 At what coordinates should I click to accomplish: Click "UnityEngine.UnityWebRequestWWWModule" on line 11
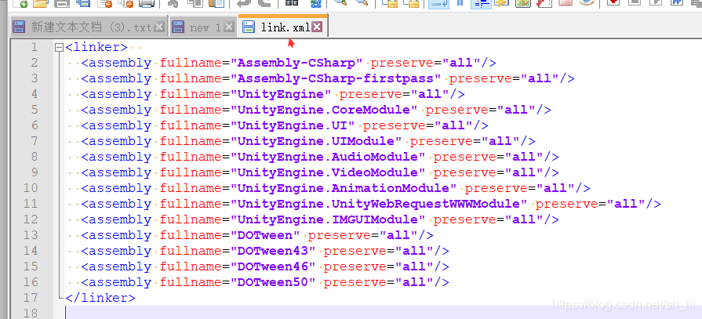(x=379, y=204)
